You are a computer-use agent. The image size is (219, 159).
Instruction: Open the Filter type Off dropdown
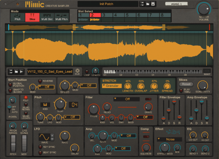(127, 99)
